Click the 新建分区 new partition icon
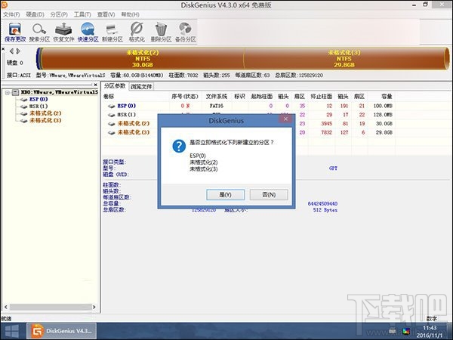This screenshot has height=340, width=453. pyautogui.click(x=112, y=32)
